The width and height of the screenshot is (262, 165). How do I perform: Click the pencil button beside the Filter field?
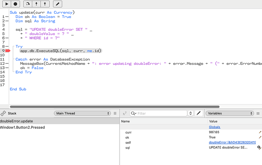point(199,113)
